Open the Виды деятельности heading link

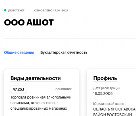click(x=36, y=78)
